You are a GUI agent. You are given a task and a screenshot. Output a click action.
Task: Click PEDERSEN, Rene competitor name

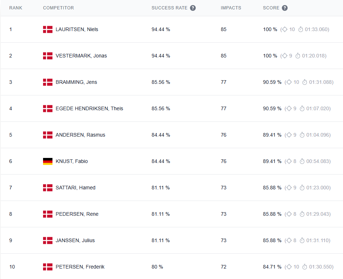pos(77,214)
